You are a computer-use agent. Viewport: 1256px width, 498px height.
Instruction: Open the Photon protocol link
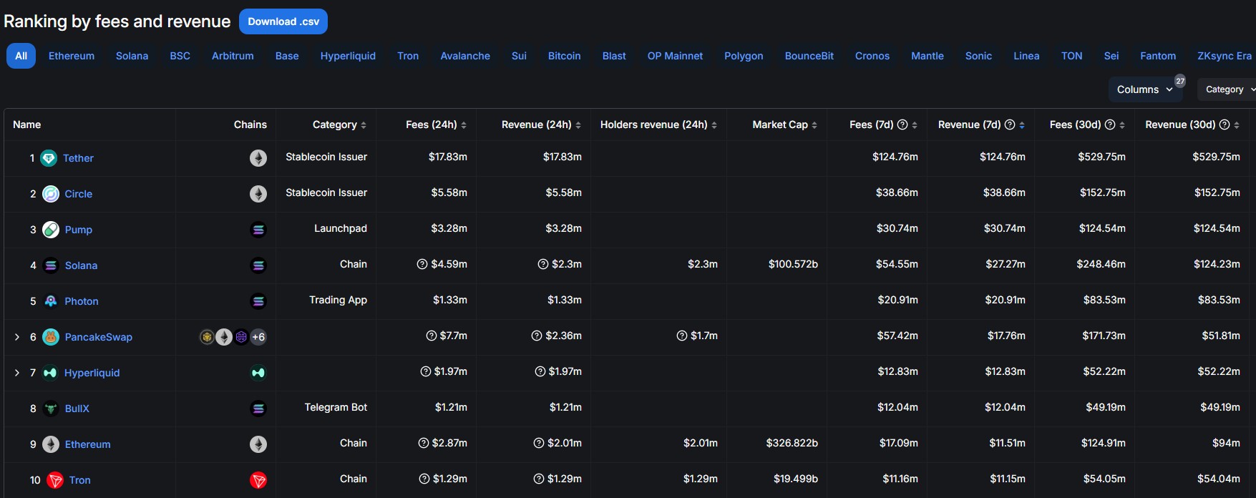pyautogui.click(x=82, y=301)
